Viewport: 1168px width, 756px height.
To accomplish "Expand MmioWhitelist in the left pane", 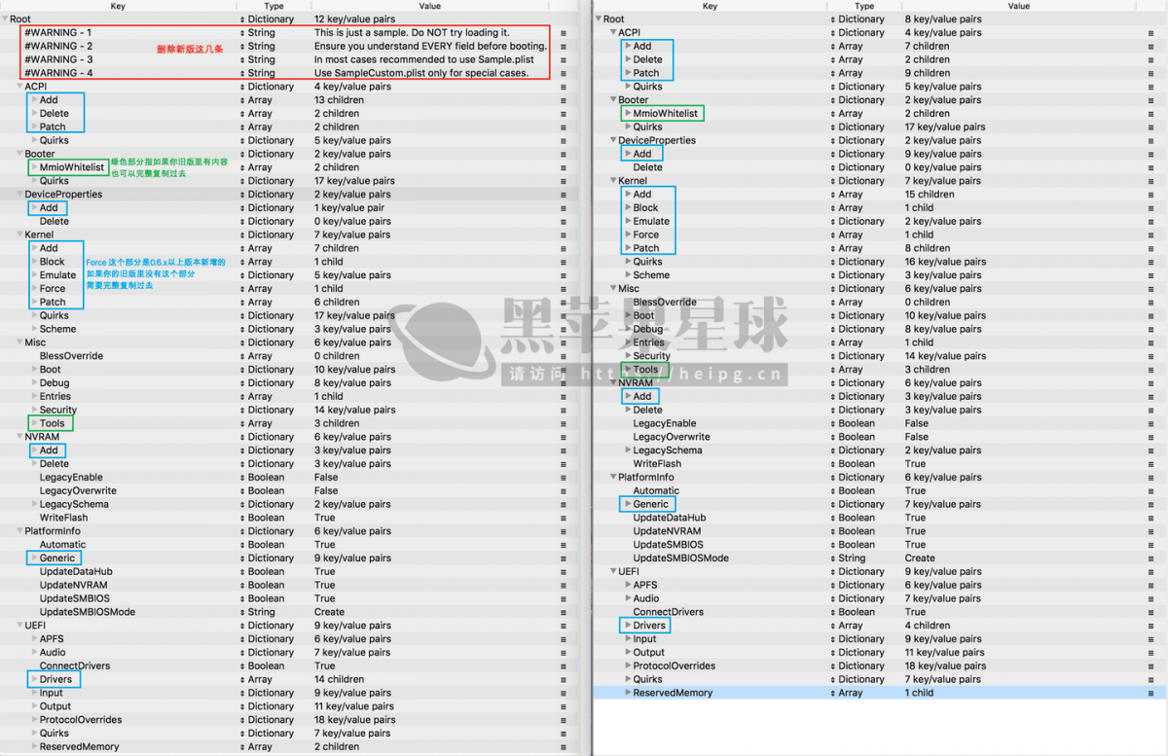I will click(x=35, y=167).
